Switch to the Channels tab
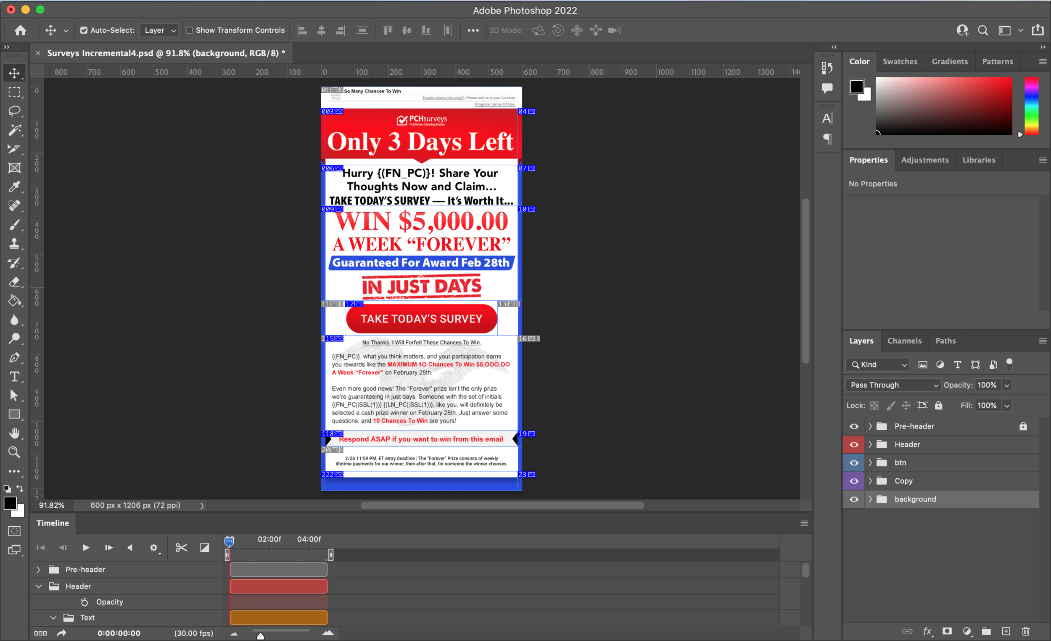 [904, 341]
